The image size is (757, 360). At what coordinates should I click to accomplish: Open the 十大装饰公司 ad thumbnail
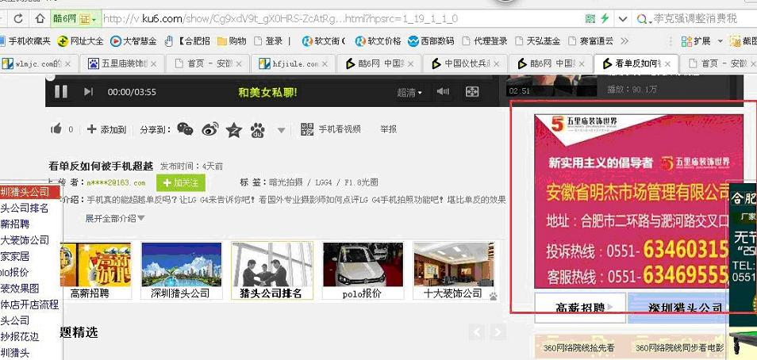pos(453,270)
